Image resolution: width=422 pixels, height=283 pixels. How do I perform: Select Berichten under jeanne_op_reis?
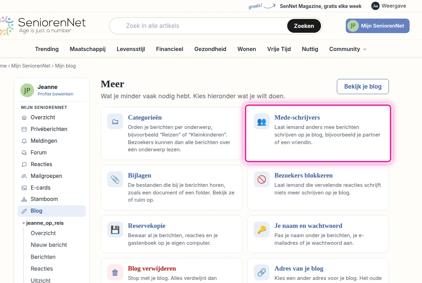(x=43, y=257)
